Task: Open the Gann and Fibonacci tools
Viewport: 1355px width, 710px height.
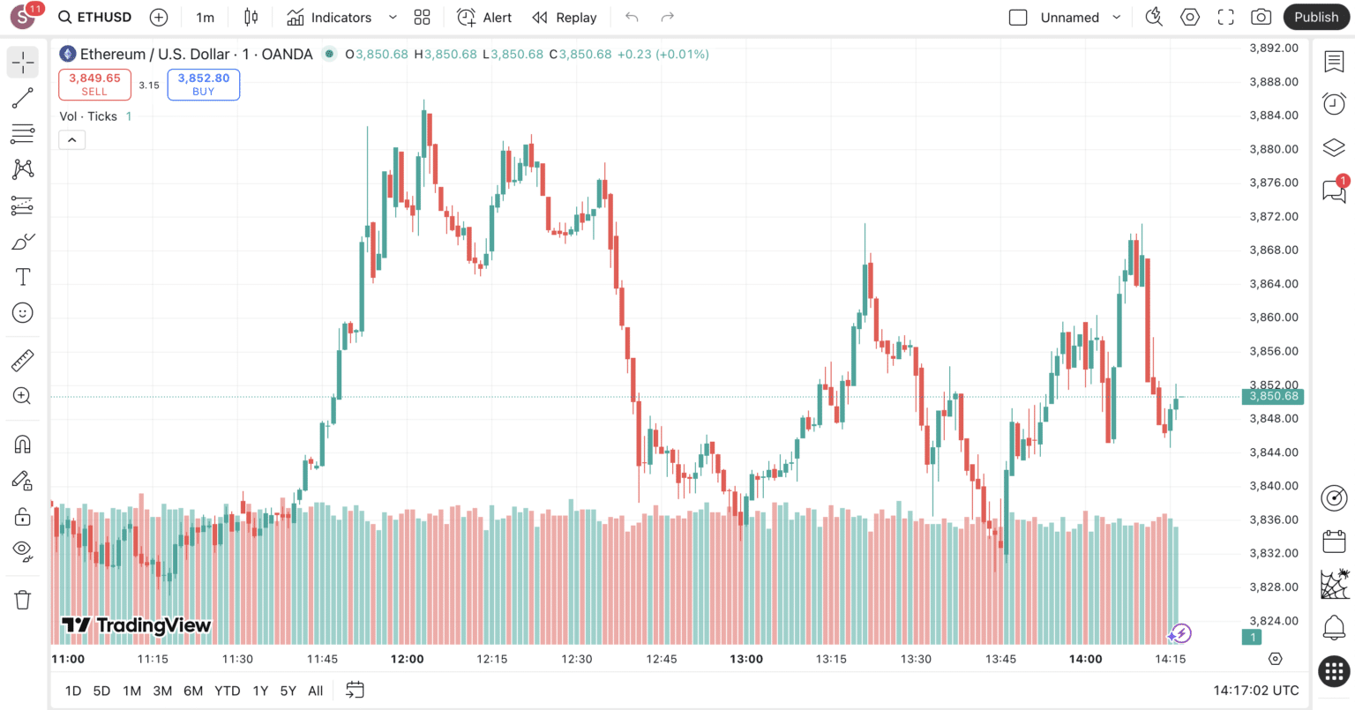Action: click(x=21, y=133)
